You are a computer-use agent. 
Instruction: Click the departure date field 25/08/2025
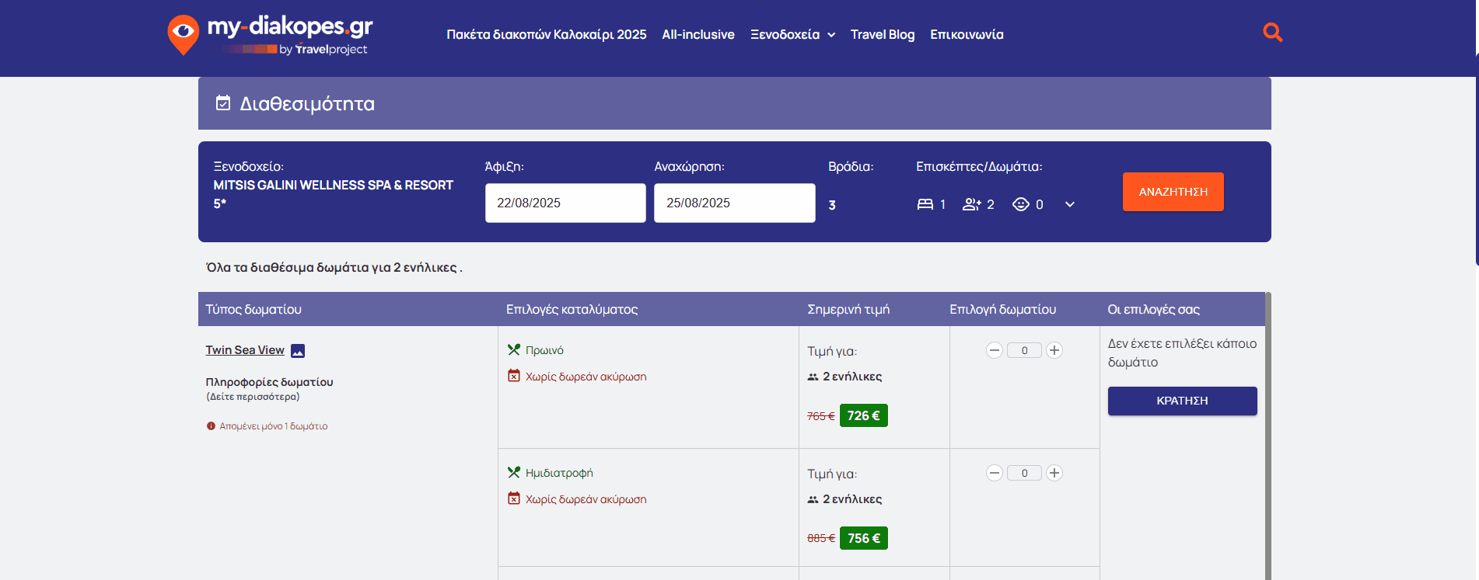[735, 203]
